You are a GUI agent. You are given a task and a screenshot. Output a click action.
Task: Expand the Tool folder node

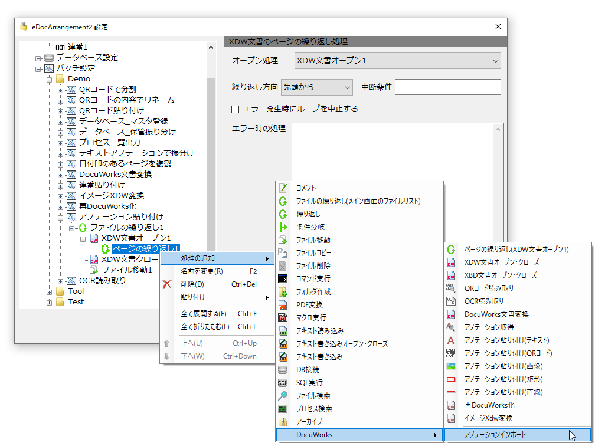coord(49,292)
